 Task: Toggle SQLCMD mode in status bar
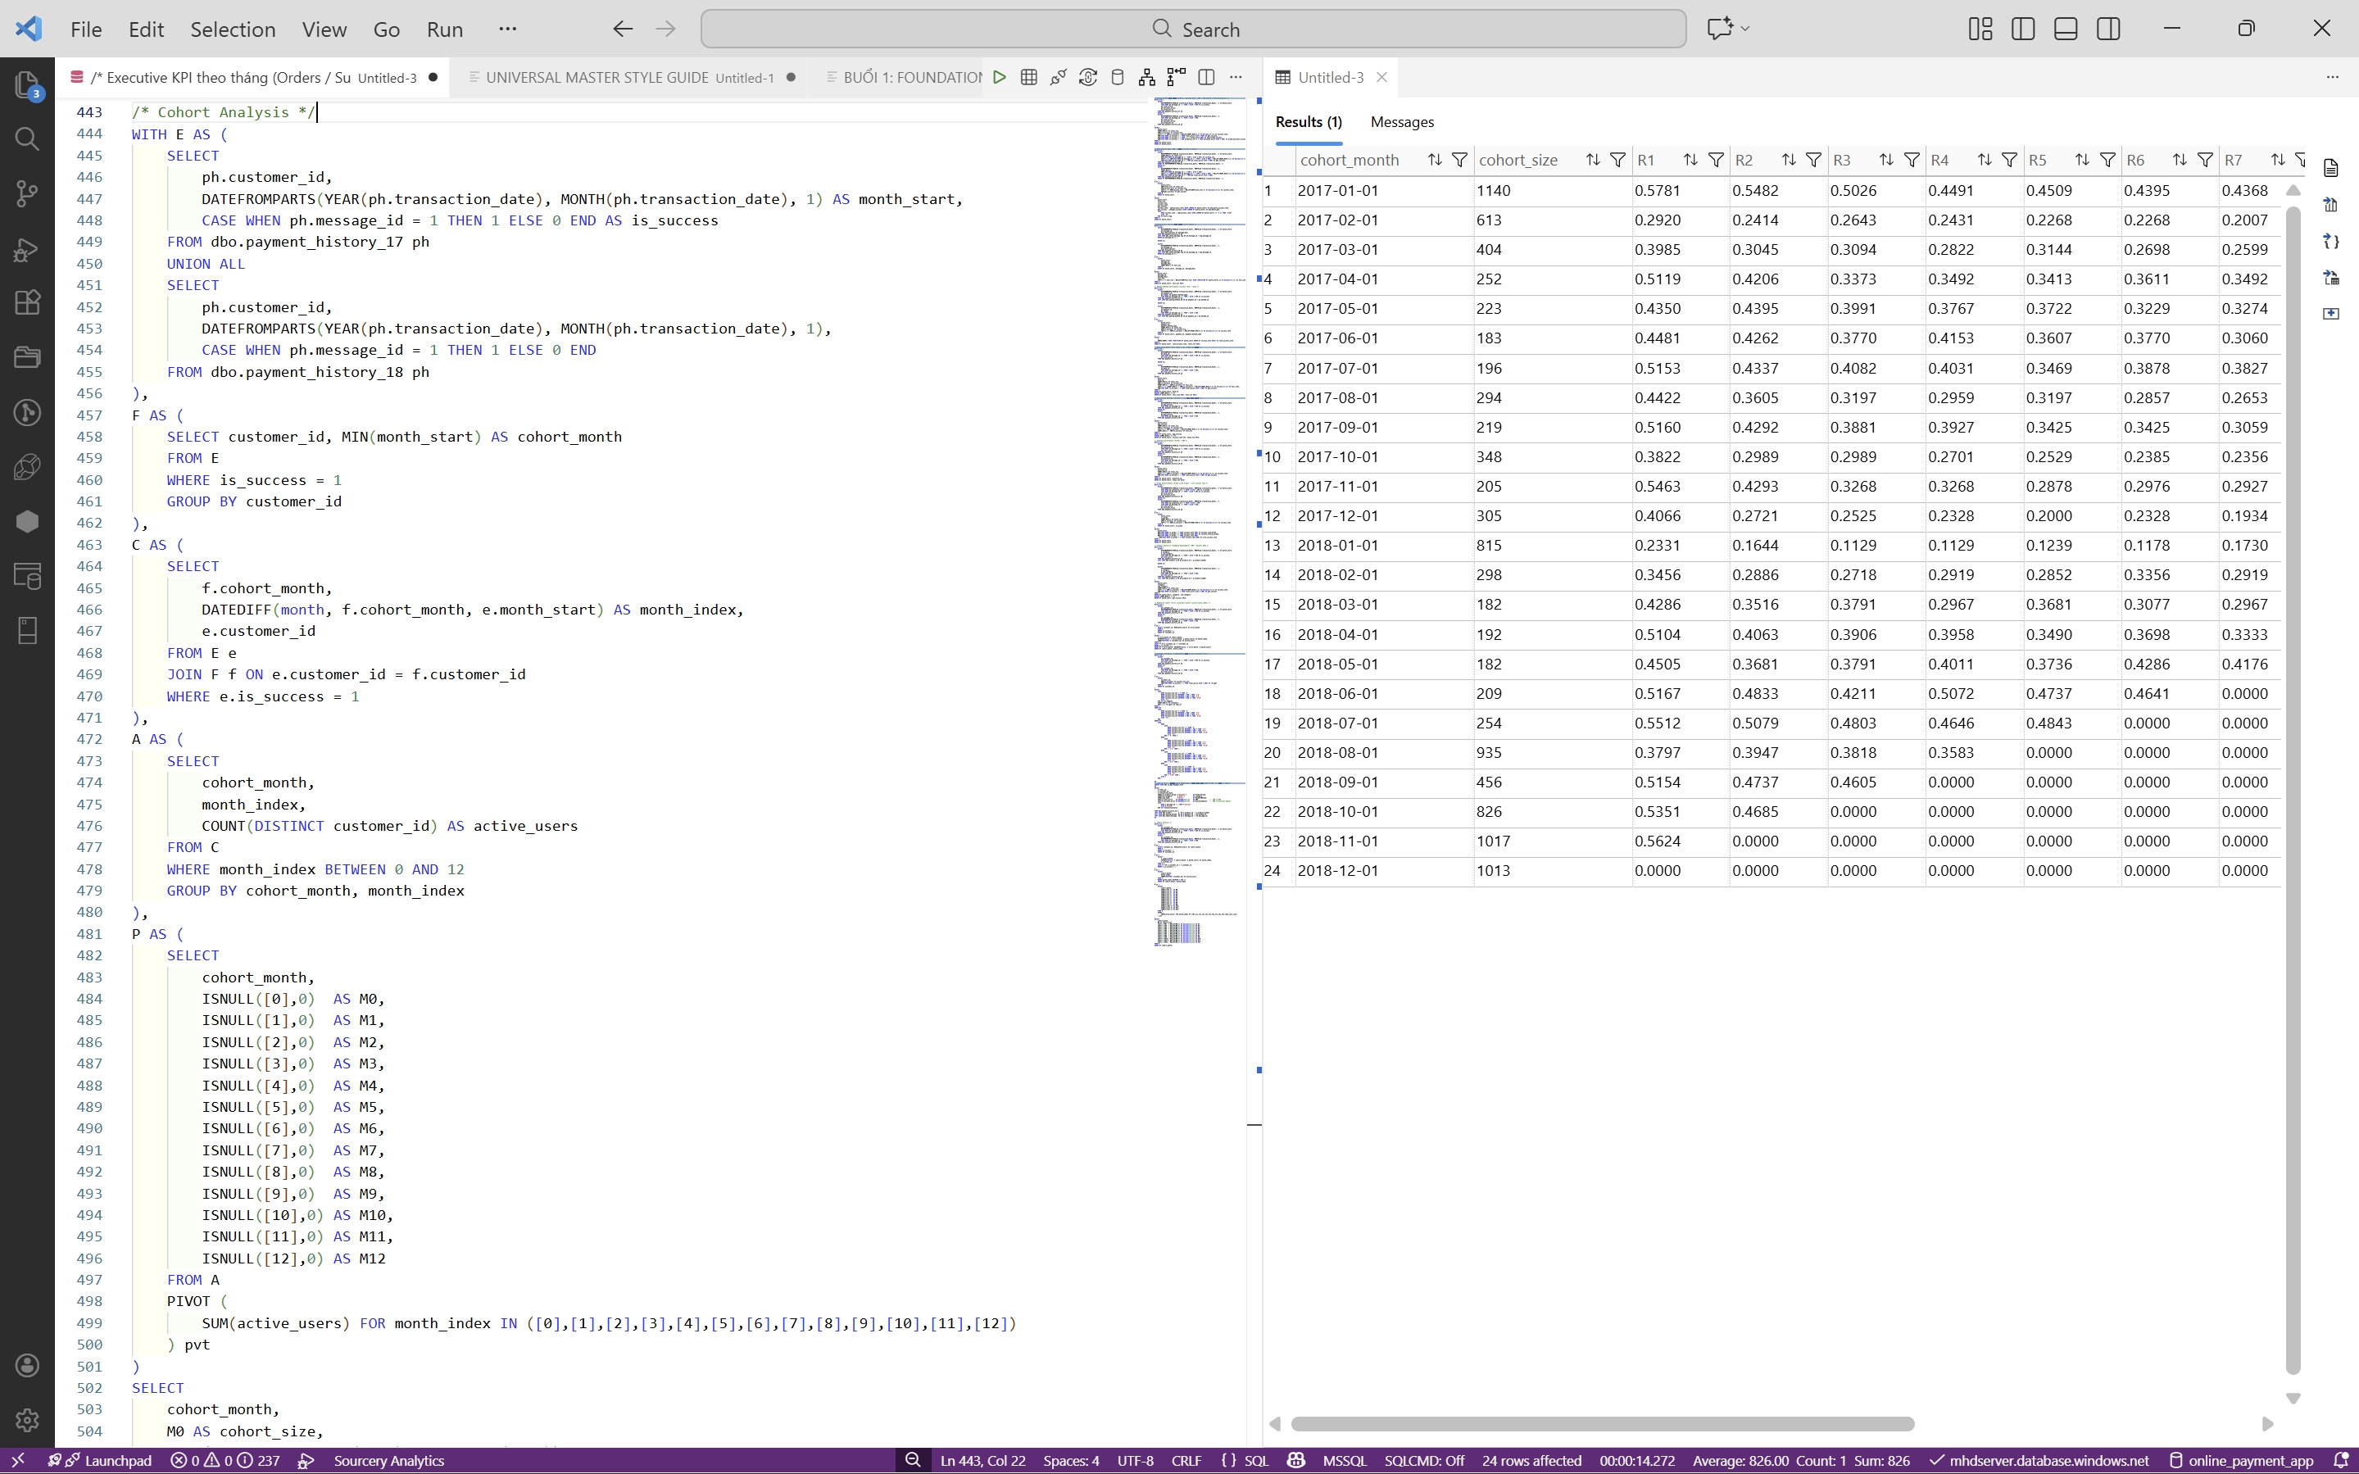pos(1423,1460)
